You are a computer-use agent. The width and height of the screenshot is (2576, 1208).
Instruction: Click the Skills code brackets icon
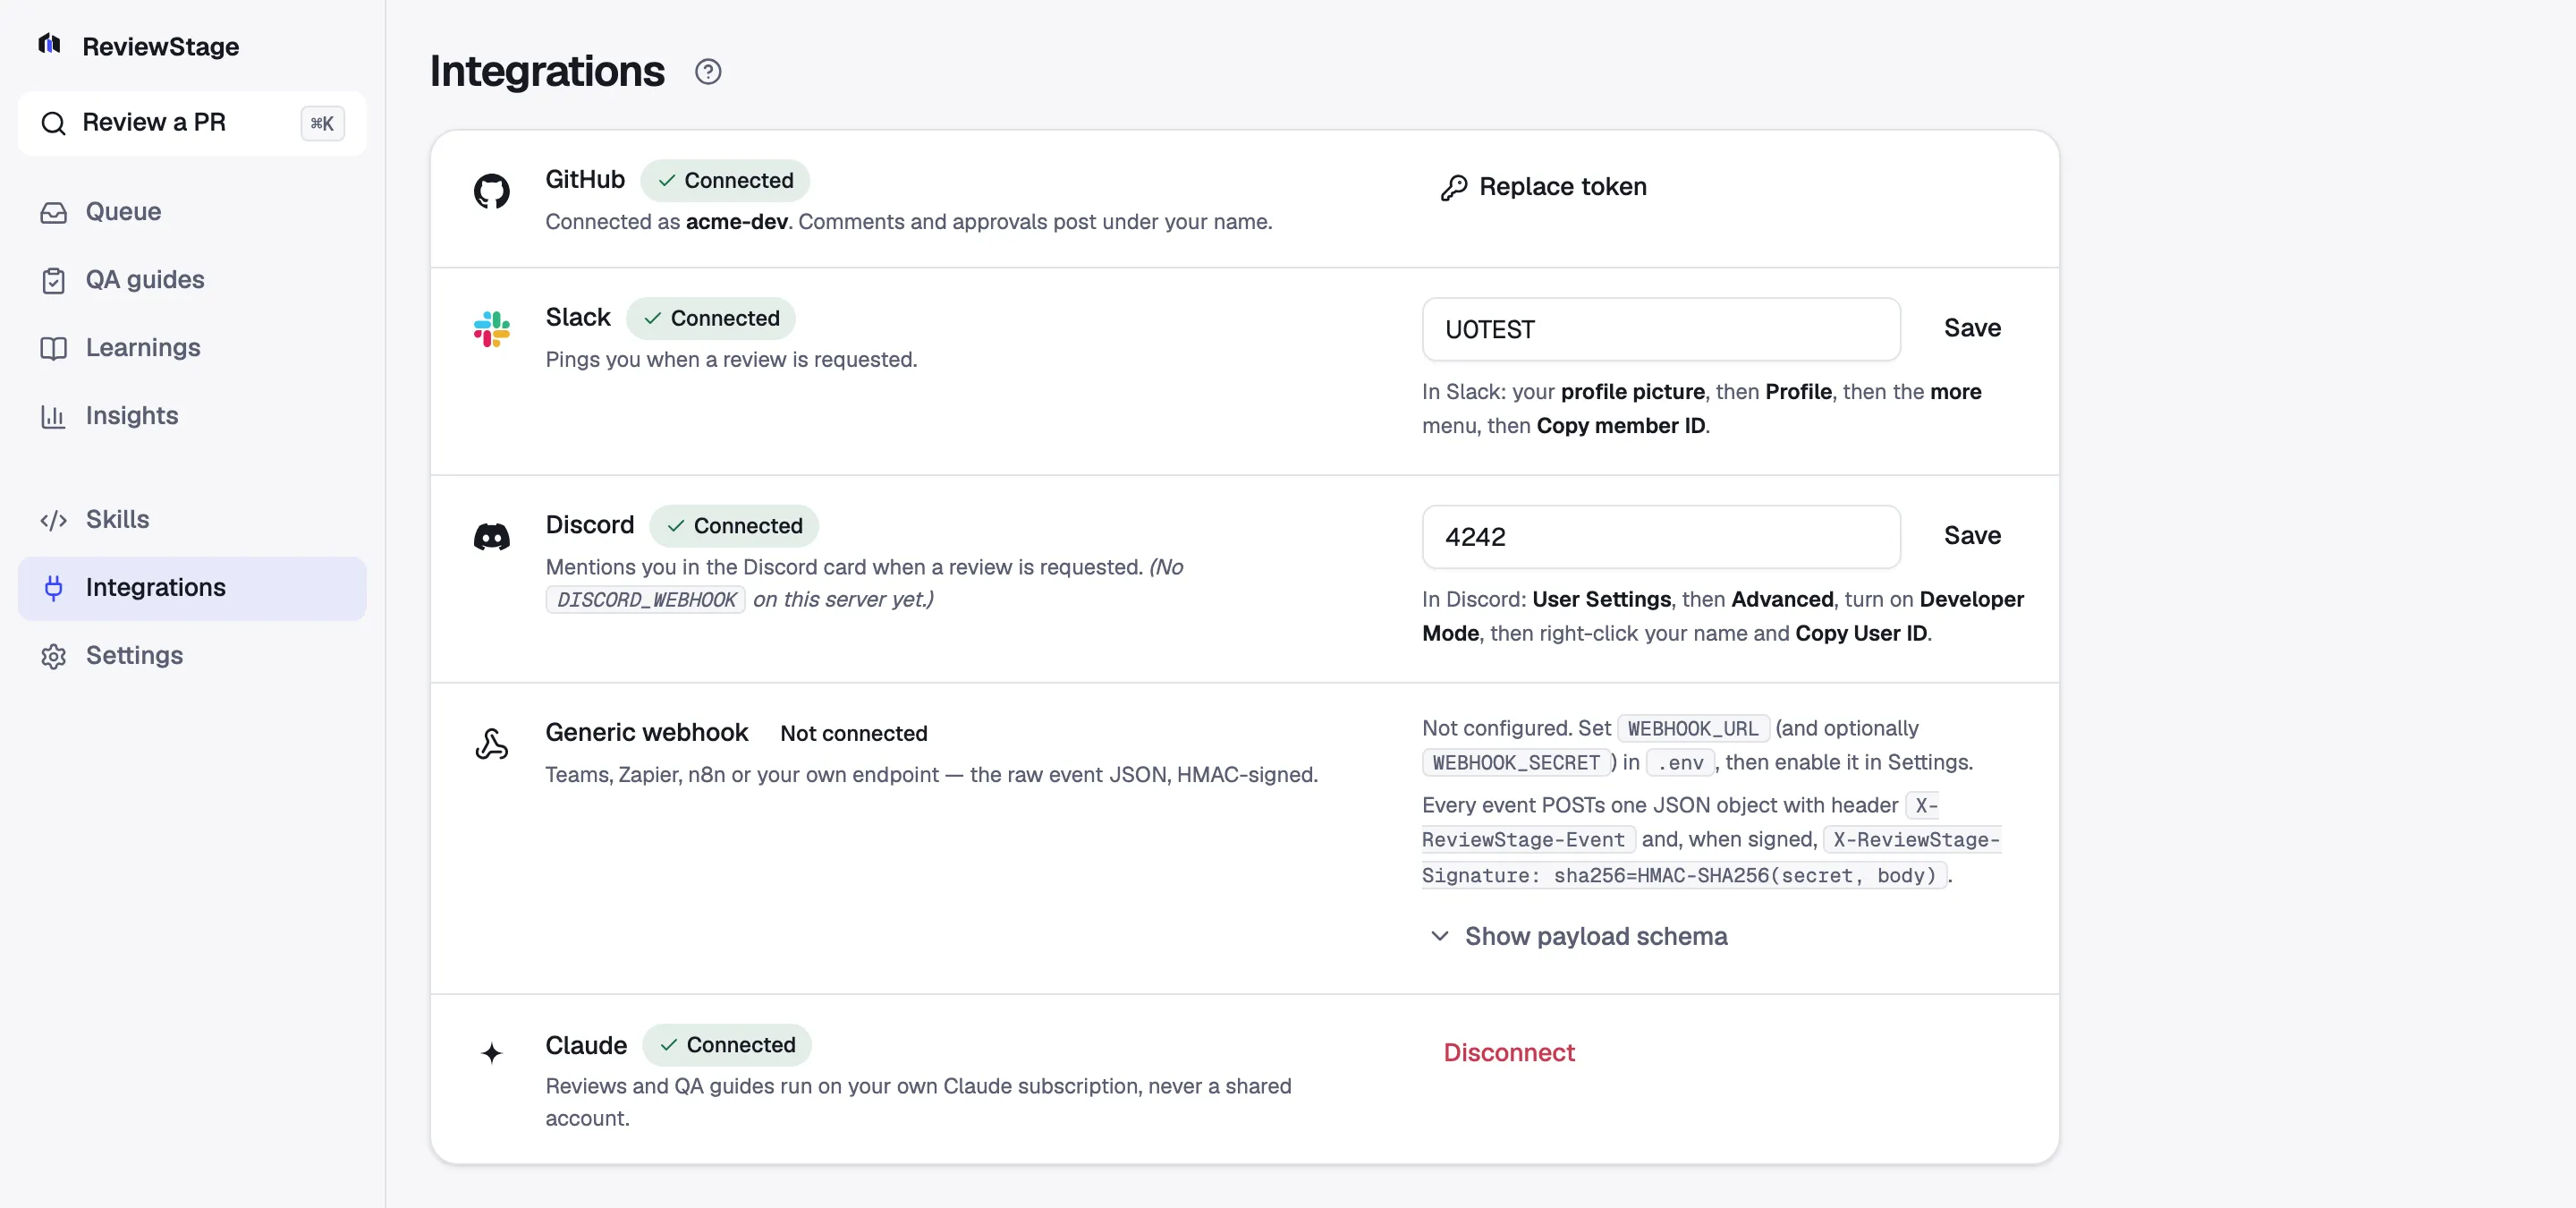coord(53,520)
